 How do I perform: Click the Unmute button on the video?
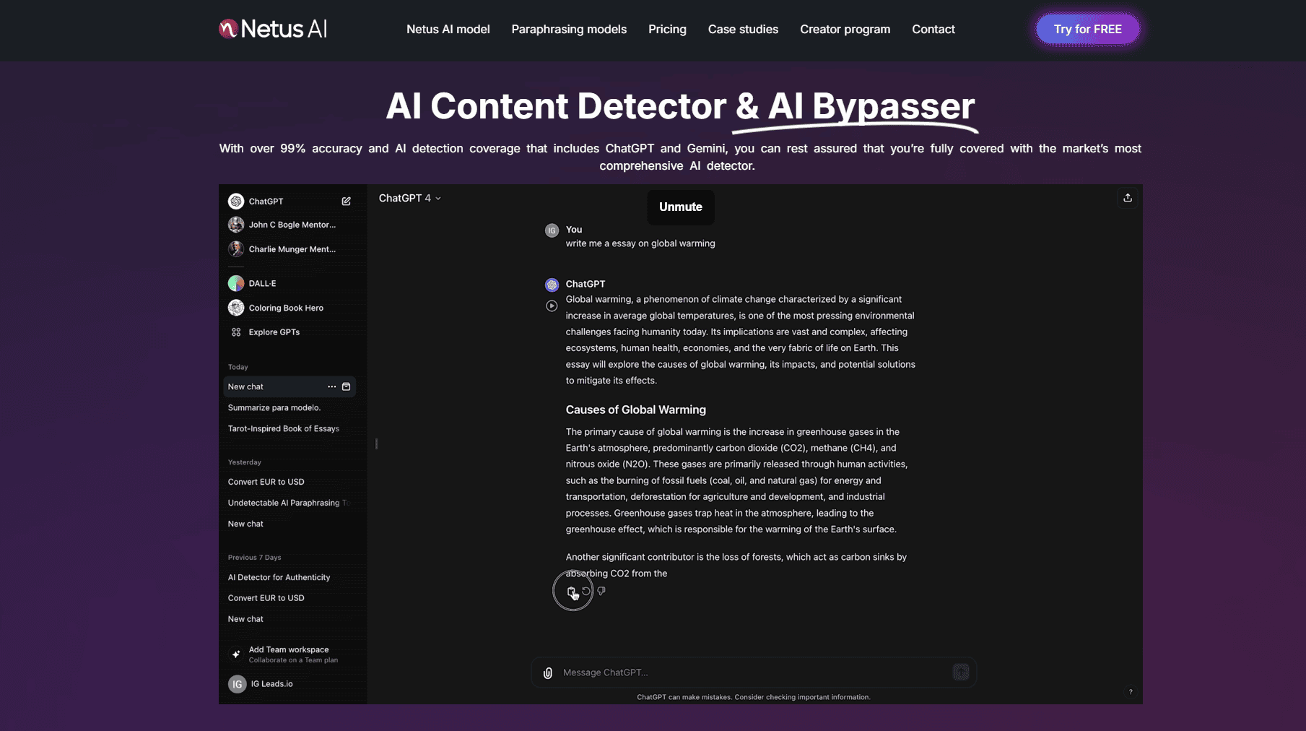(680, 207)
